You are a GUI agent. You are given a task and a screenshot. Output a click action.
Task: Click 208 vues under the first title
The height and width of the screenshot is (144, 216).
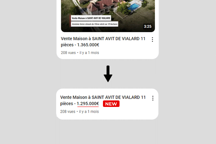coord(68,53)
